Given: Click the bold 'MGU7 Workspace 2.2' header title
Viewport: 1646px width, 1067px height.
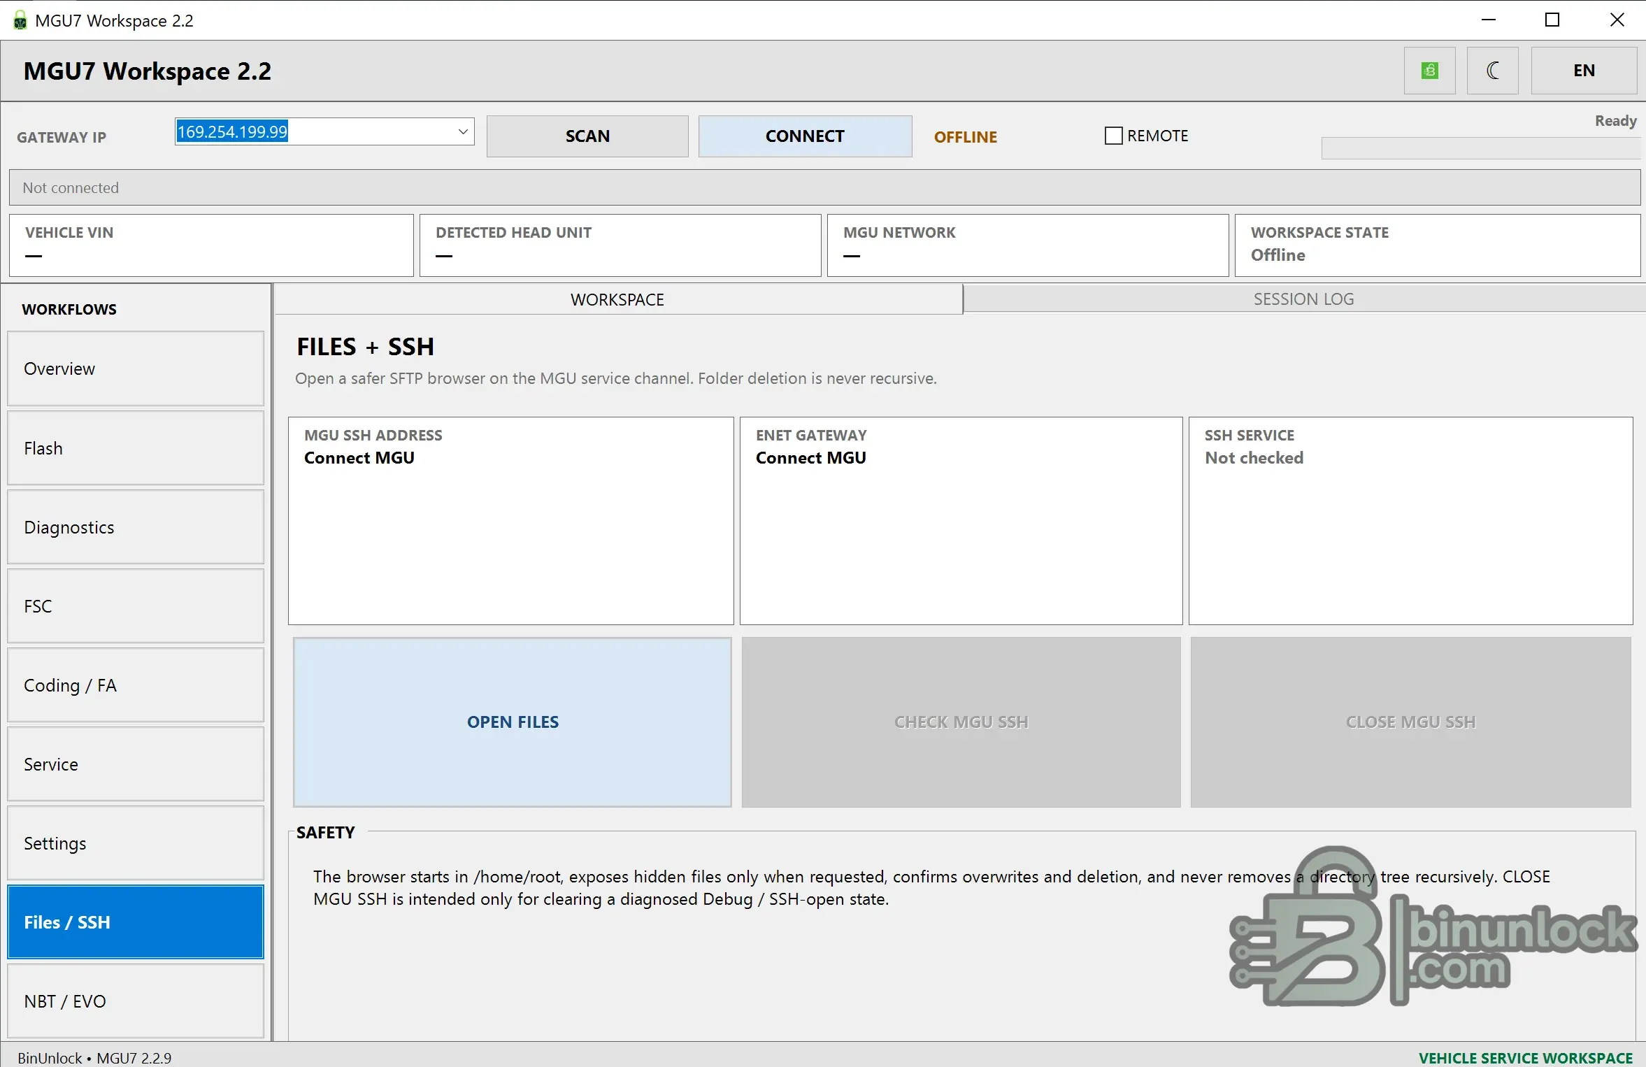Looking at the screenshot, I should [147, 71].
